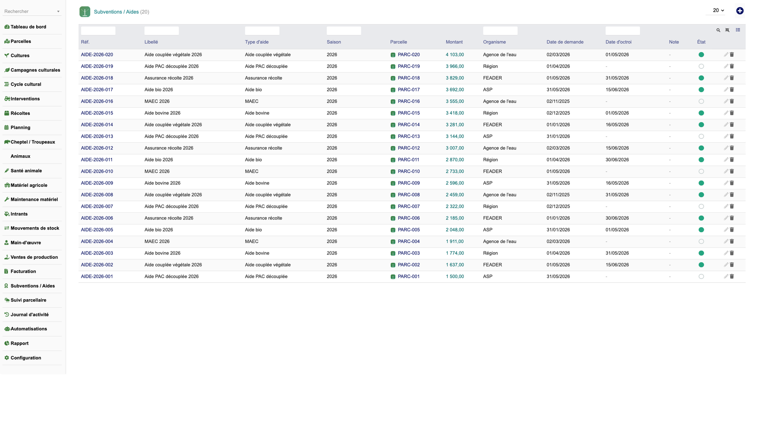Toggle the état indicator of AIDE-2026-020

click(x=701, y=55)
